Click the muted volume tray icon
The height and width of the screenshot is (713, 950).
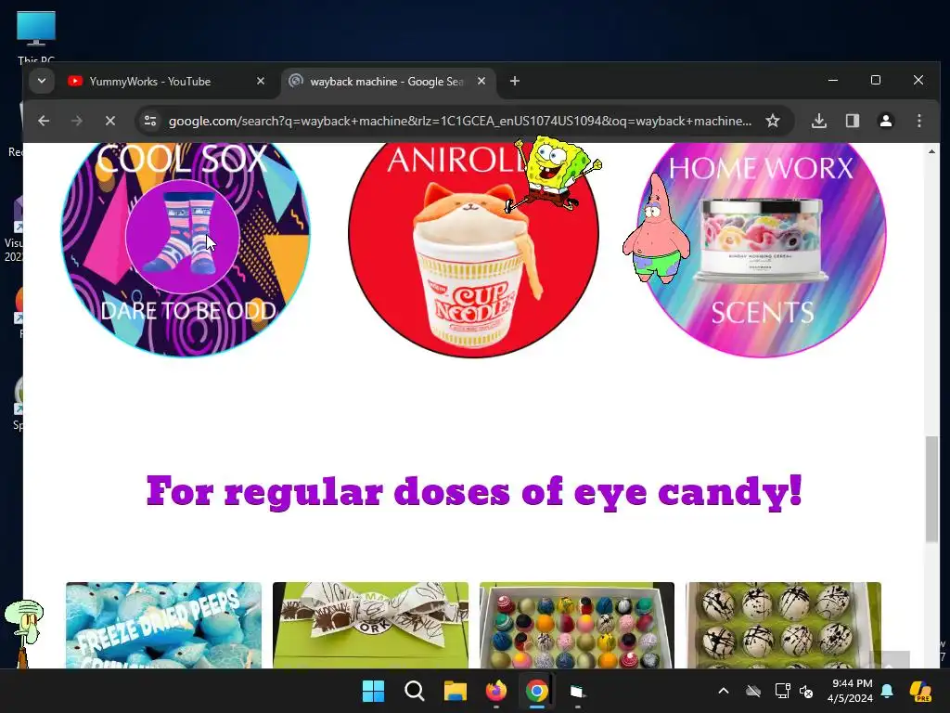click(806, 691)
